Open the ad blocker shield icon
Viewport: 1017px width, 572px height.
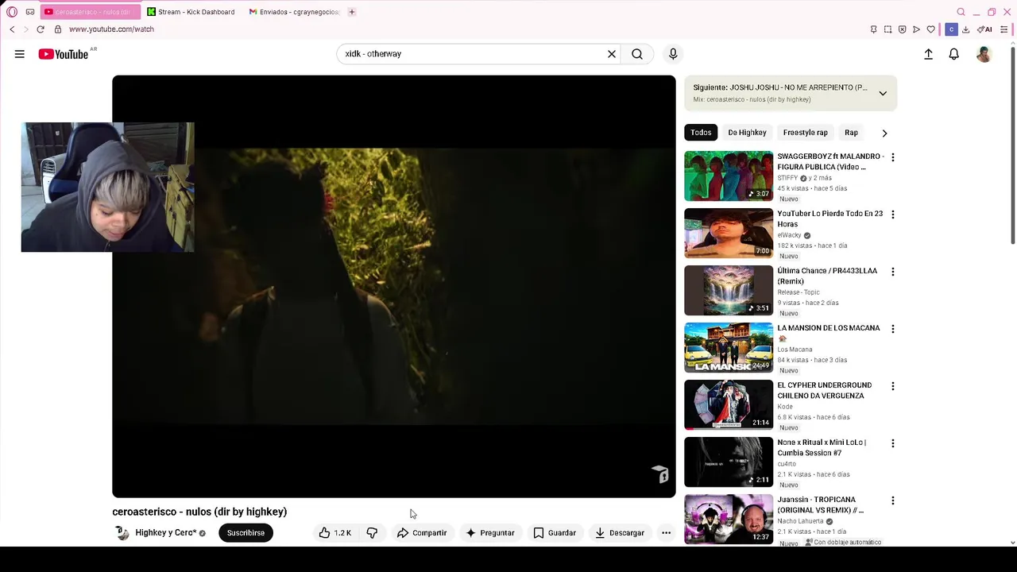(x=902, y=29)
